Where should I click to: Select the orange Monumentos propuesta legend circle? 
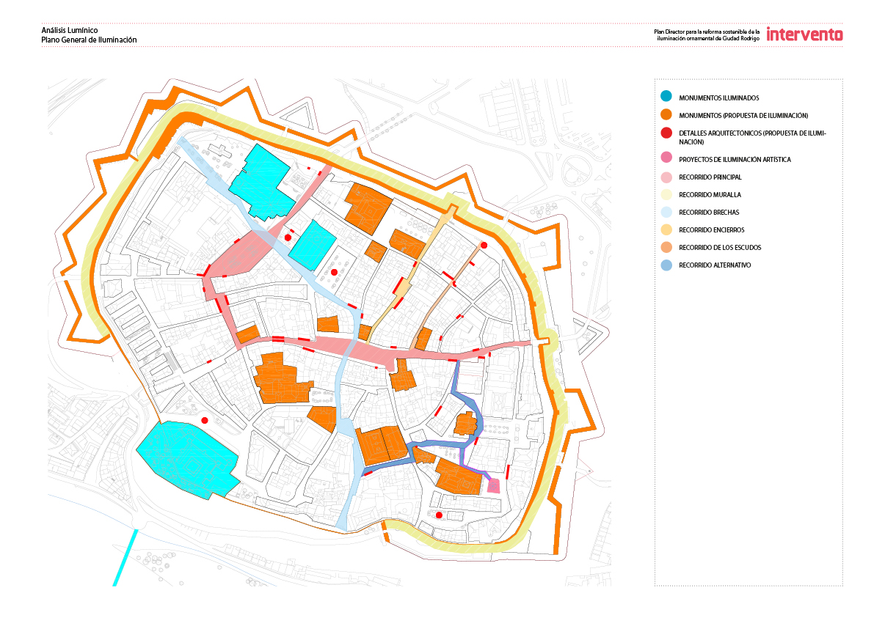tap(666, 115)
